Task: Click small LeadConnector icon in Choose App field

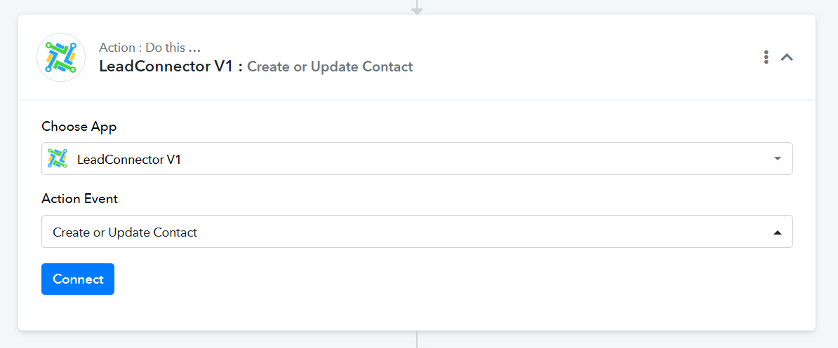Action: (58, 159)
